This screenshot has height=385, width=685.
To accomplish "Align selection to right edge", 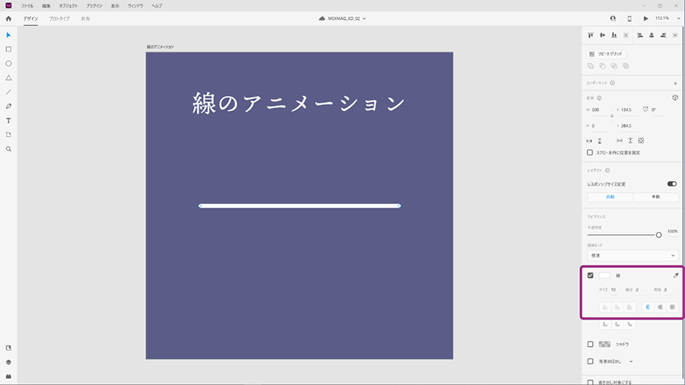I will coord(663,35).
